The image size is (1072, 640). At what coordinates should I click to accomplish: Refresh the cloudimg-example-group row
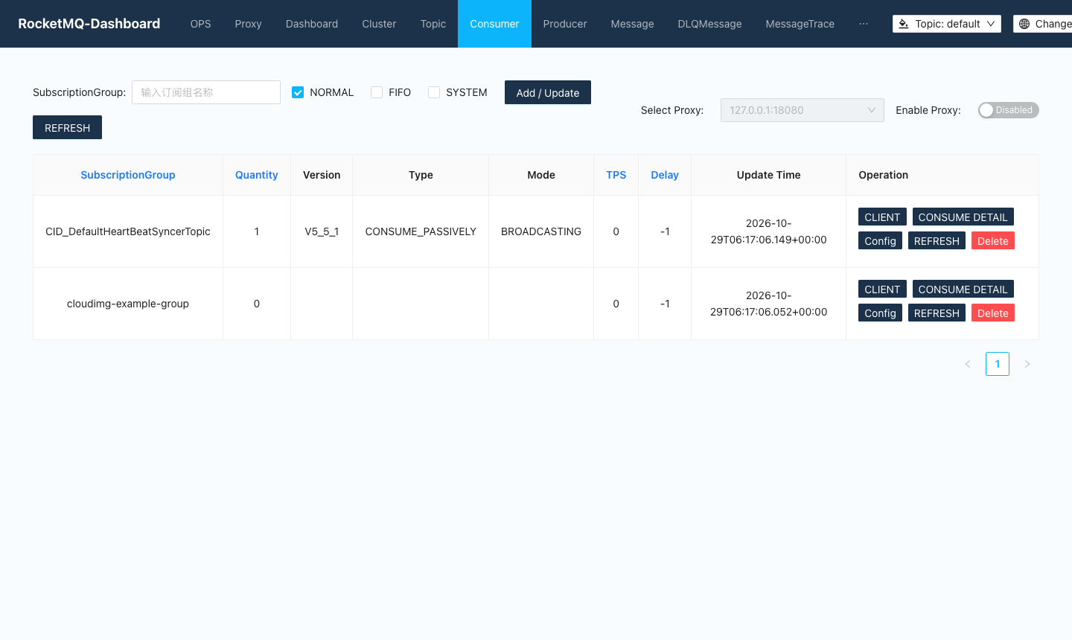click(937, 313)
